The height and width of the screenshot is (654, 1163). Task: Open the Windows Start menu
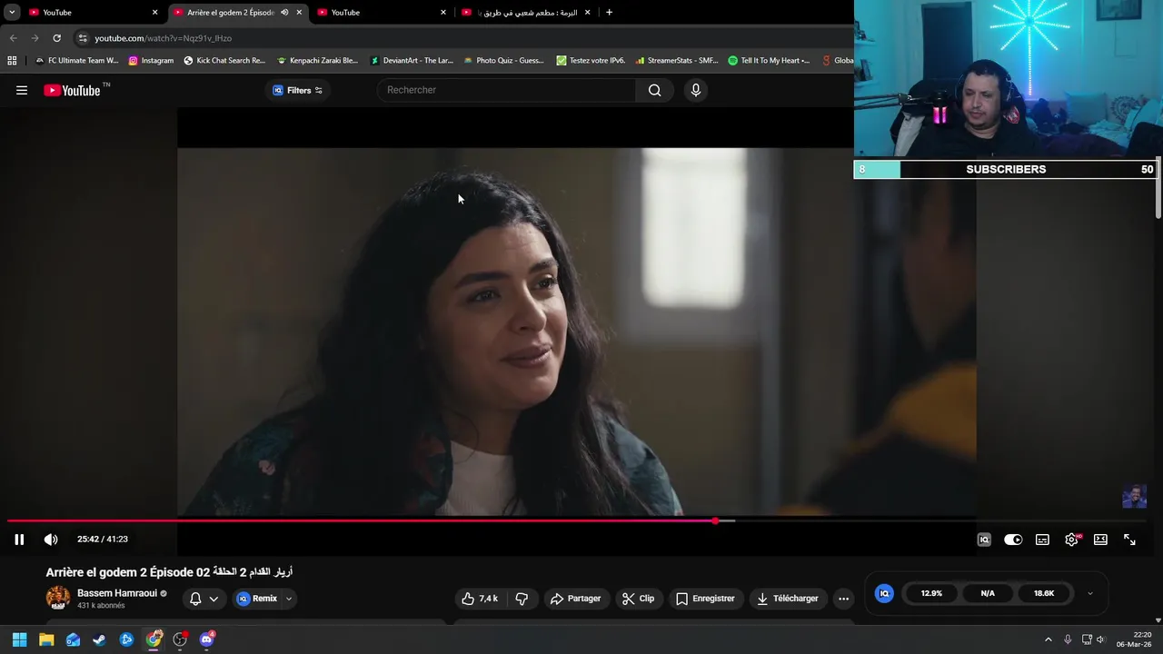[x=19, y=639]
